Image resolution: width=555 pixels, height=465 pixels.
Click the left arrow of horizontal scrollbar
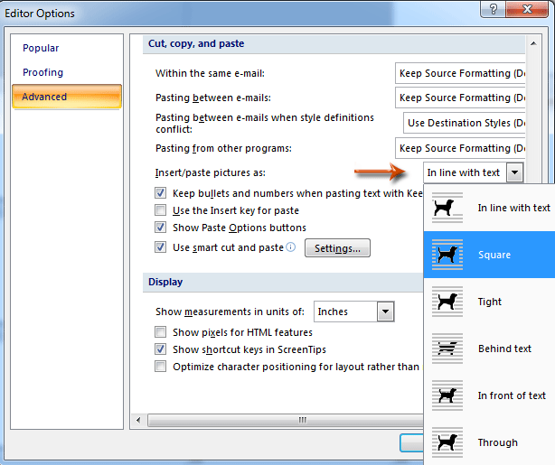coord(138,420)
